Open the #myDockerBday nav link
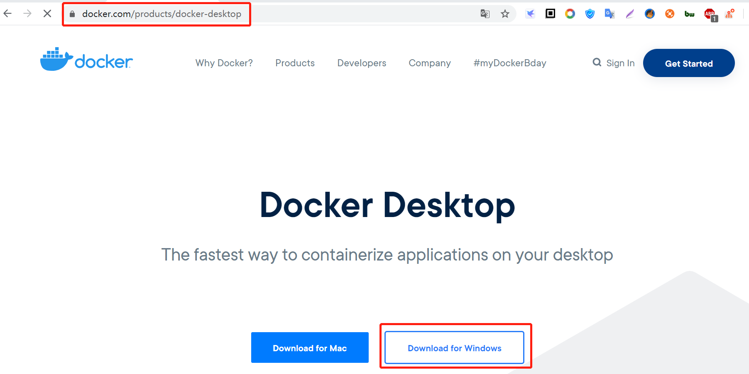 point(510,63)
